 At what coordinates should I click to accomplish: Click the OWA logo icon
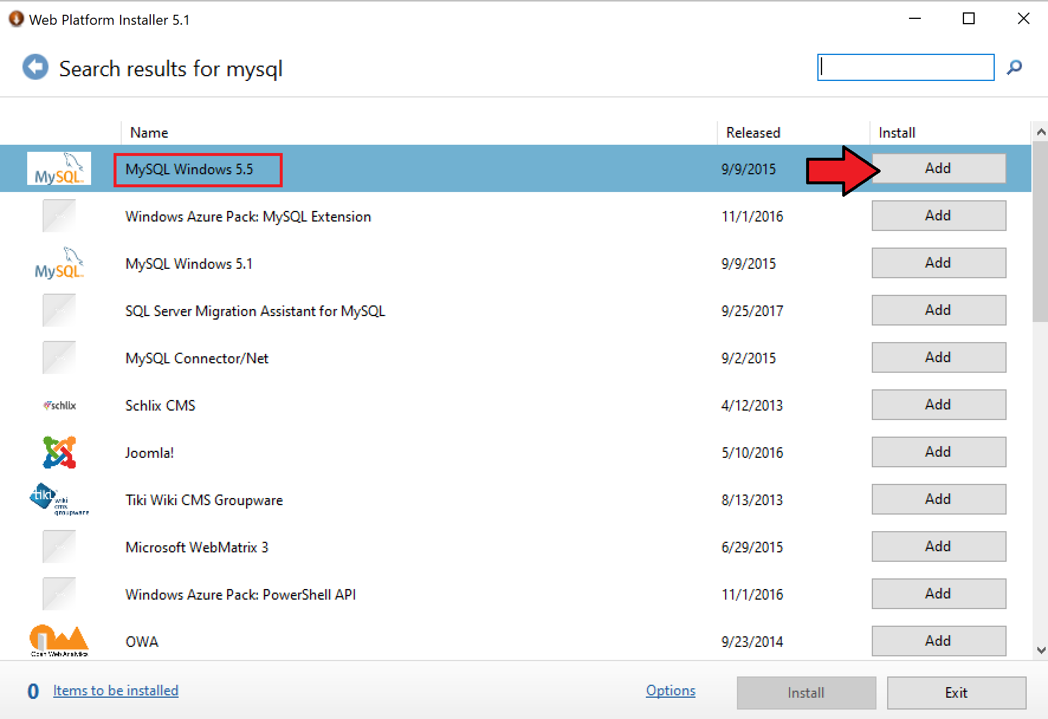[59, 641]
